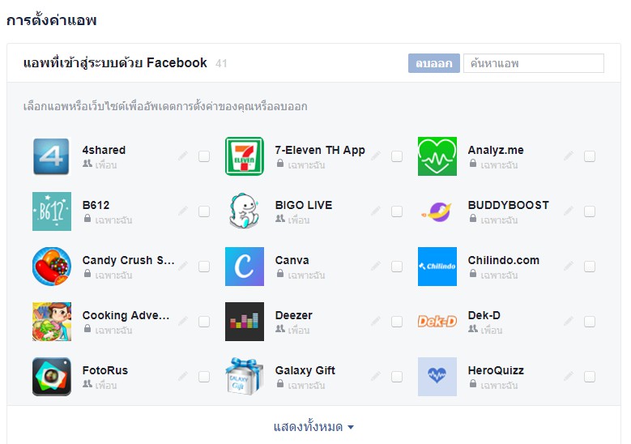631x444 pixels.
Task: Click the Candy Crush Saga icon
Action: [x=52, y=267]
